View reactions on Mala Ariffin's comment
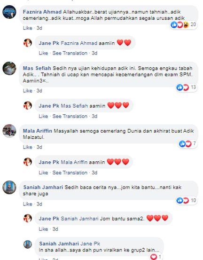The image size is (203, 260). click(x=187, y=143)
